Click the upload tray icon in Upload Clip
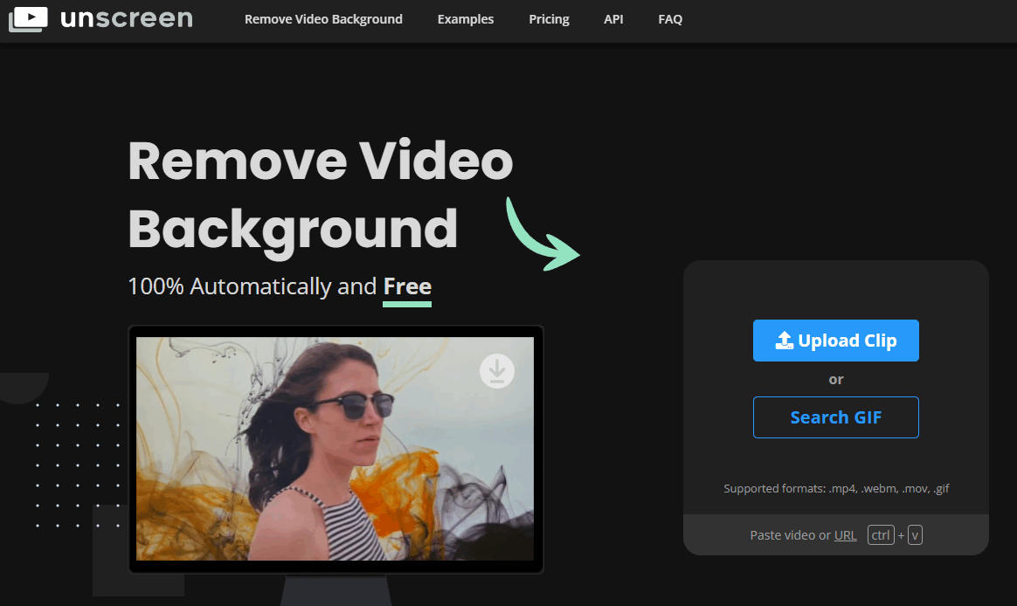 click(784, 341)
